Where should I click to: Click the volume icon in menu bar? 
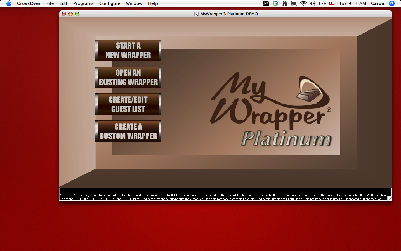click(313, 3)
